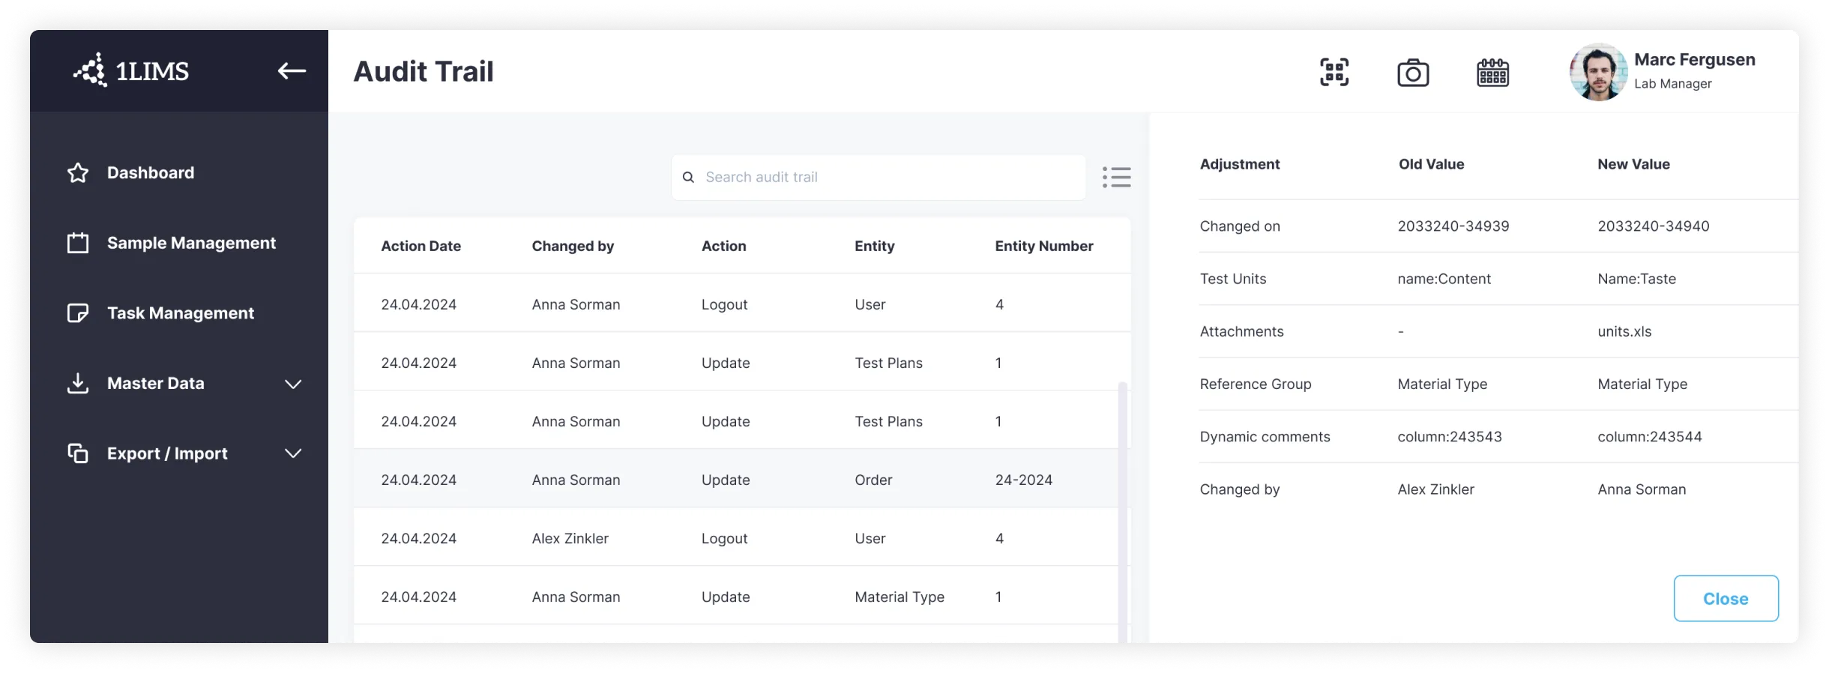
Task: Open Task Management in sidebar
Action: (179, 313)
